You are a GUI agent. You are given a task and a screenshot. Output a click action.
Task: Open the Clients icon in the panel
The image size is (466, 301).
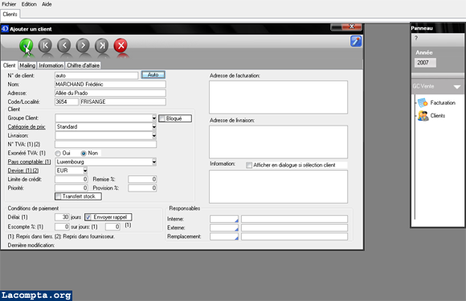pyautogui.click(x=423, y=116)
